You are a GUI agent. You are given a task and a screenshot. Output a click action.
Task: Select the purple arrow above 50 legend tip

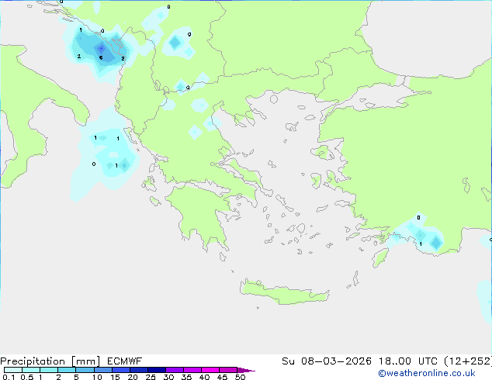click(x=246, y=370)
